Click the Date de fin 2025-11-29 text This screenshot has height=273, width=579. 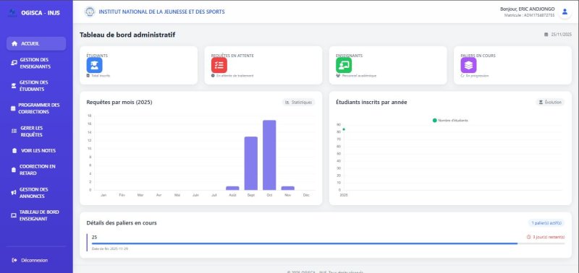pos(110,249)
